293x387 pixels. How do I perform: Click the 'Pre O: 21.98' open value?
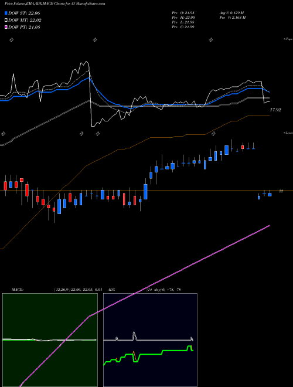[x=183, y=13]
